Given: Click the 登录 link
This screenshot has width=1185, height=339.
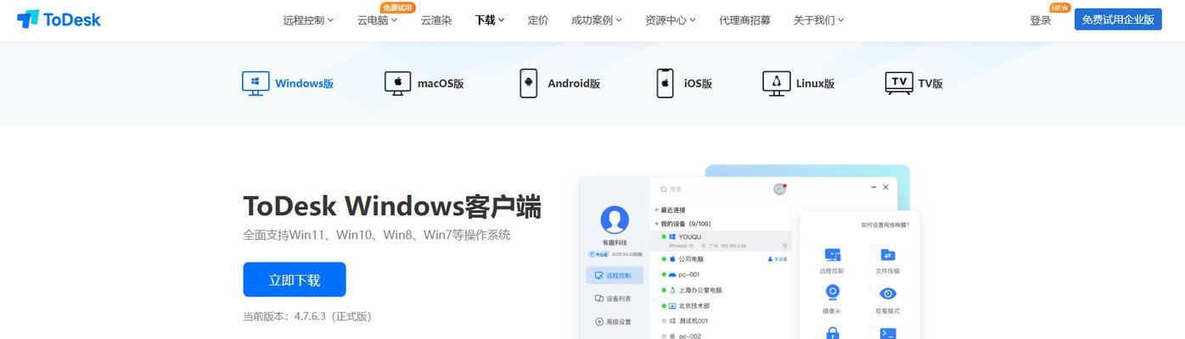Looking at the screenshot, I should click(1041, 20).
